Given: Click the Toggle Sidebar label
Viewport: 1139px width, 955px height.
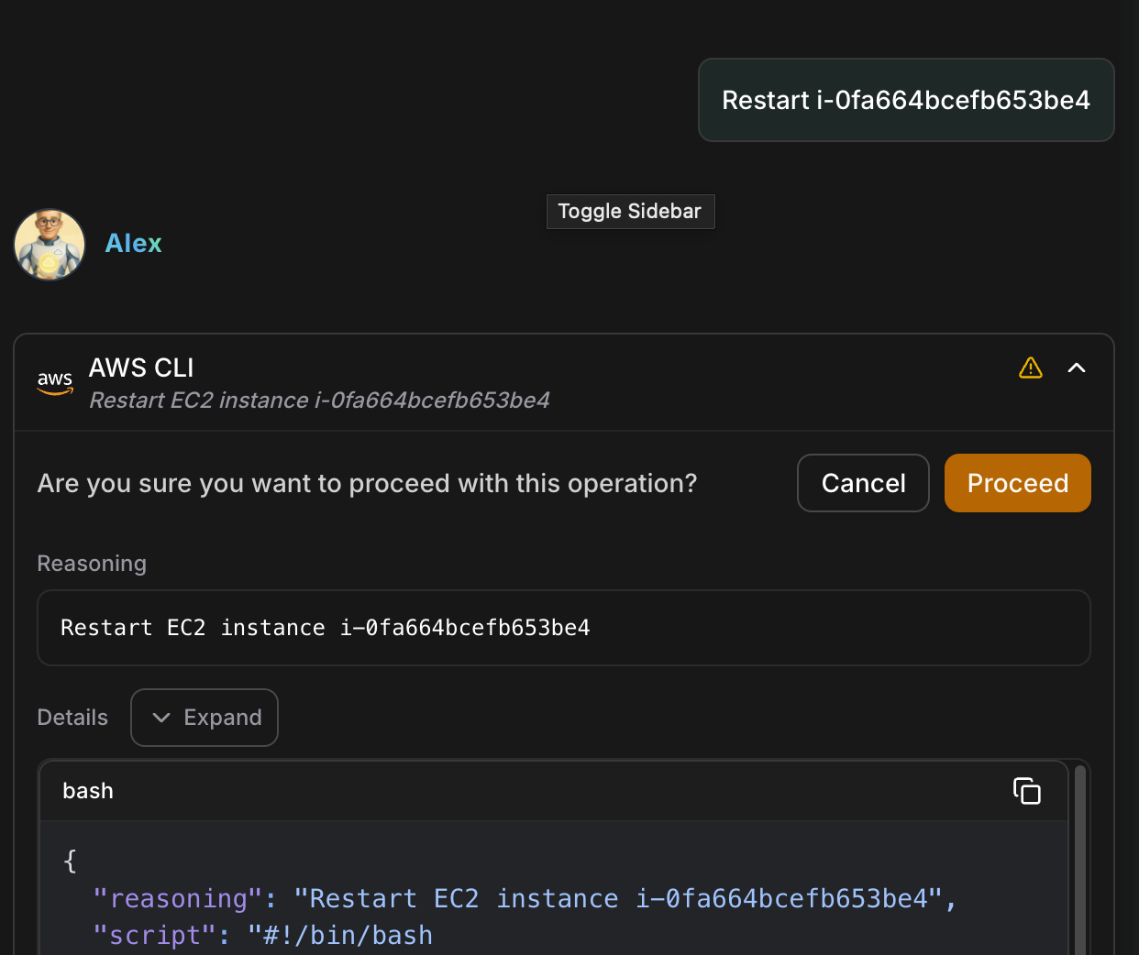Looking at the screenshot, I should point(630,212).
